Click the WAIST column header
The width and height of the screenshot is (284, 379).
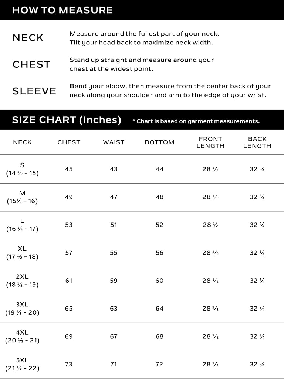114,142
